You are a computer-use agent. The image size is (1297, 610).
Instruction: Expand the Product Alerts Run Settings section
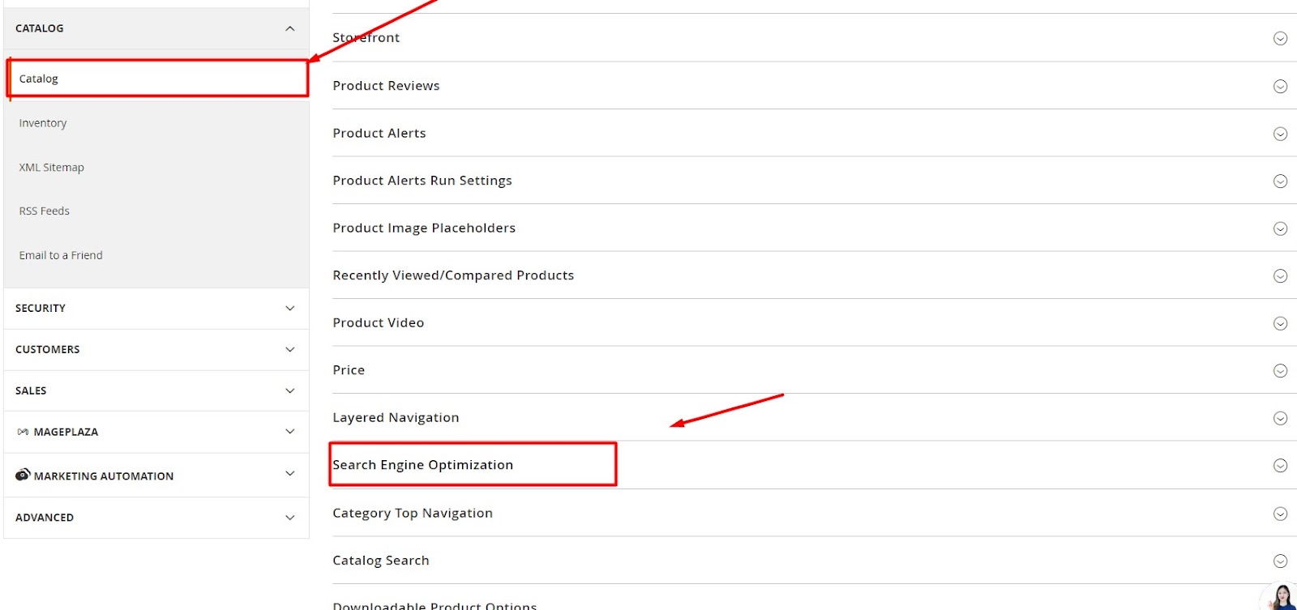pyautogui.click(x=1281, y=181)
